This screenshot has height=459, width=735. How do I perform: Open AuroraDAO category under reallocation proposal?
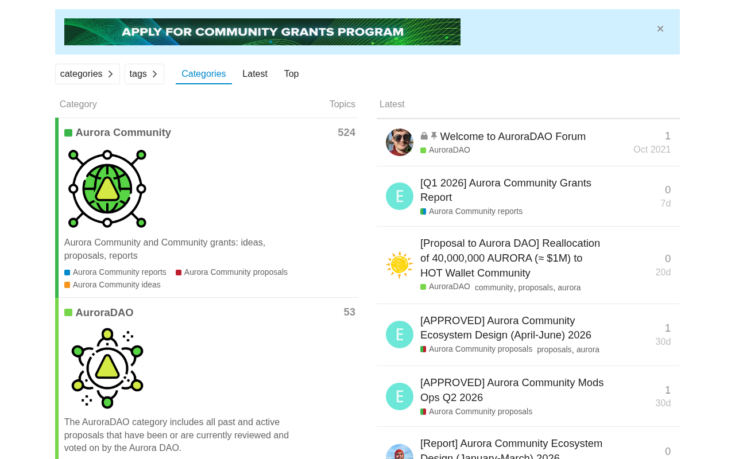click(x=450, y=287)
